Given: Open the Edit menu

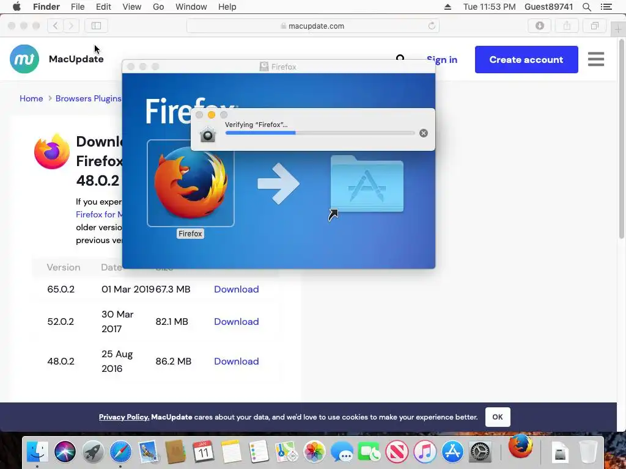Looking at the screenshot, I should [x=103, y=7].
